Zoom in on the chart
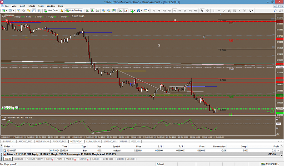Viewport: 284px width, 166px height. (104, 11)
